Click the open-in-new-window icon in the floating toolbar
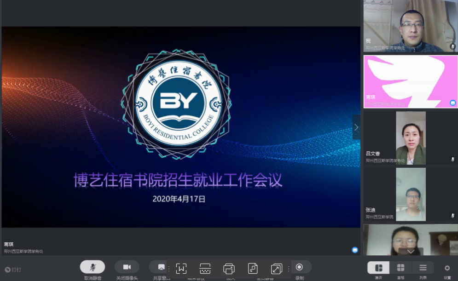 (276, 268)
